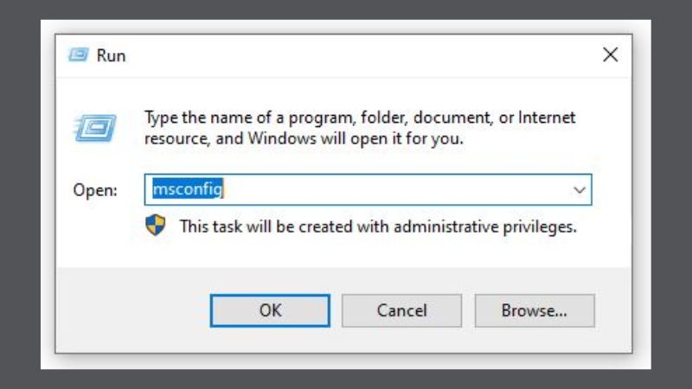Image resolution: width=692 pixels, height=389 pixels.
Task: Click the white margin below the dialog
Action: tap(346, 361)
